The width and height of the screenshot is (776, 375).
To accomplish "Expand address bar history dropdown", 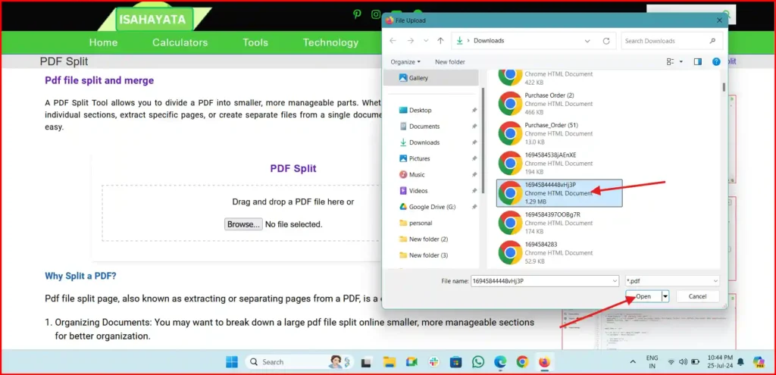I will coord(587,41).
